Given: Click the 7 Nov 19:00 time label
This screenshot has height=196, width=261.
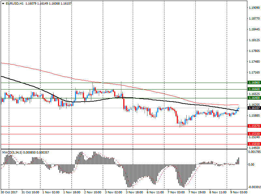Looking at the screenshot, I should tap(197, 192).
